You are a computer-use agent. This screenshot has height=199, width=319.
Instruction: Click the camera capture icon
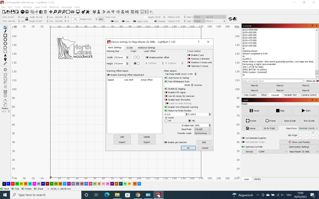(x=72, y=12)
